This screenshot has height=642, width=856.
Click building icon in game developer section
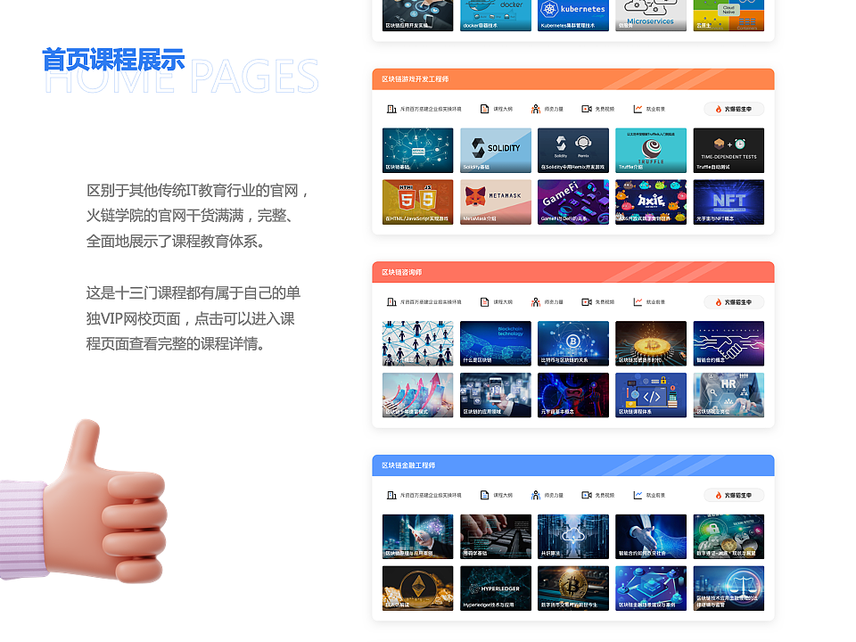pos(391,109)
